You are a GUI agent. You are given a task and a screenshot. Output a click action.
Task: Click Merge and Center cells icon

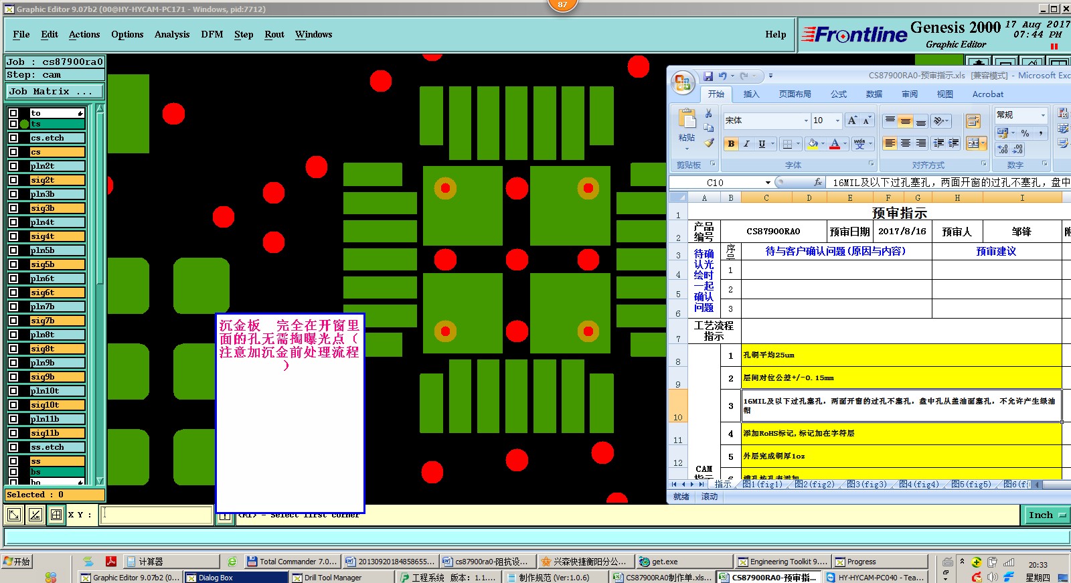[973, 143]
